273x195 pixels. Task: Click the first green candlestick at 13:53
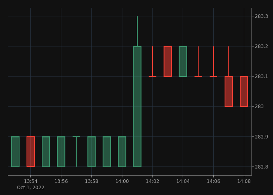point(15,152)
